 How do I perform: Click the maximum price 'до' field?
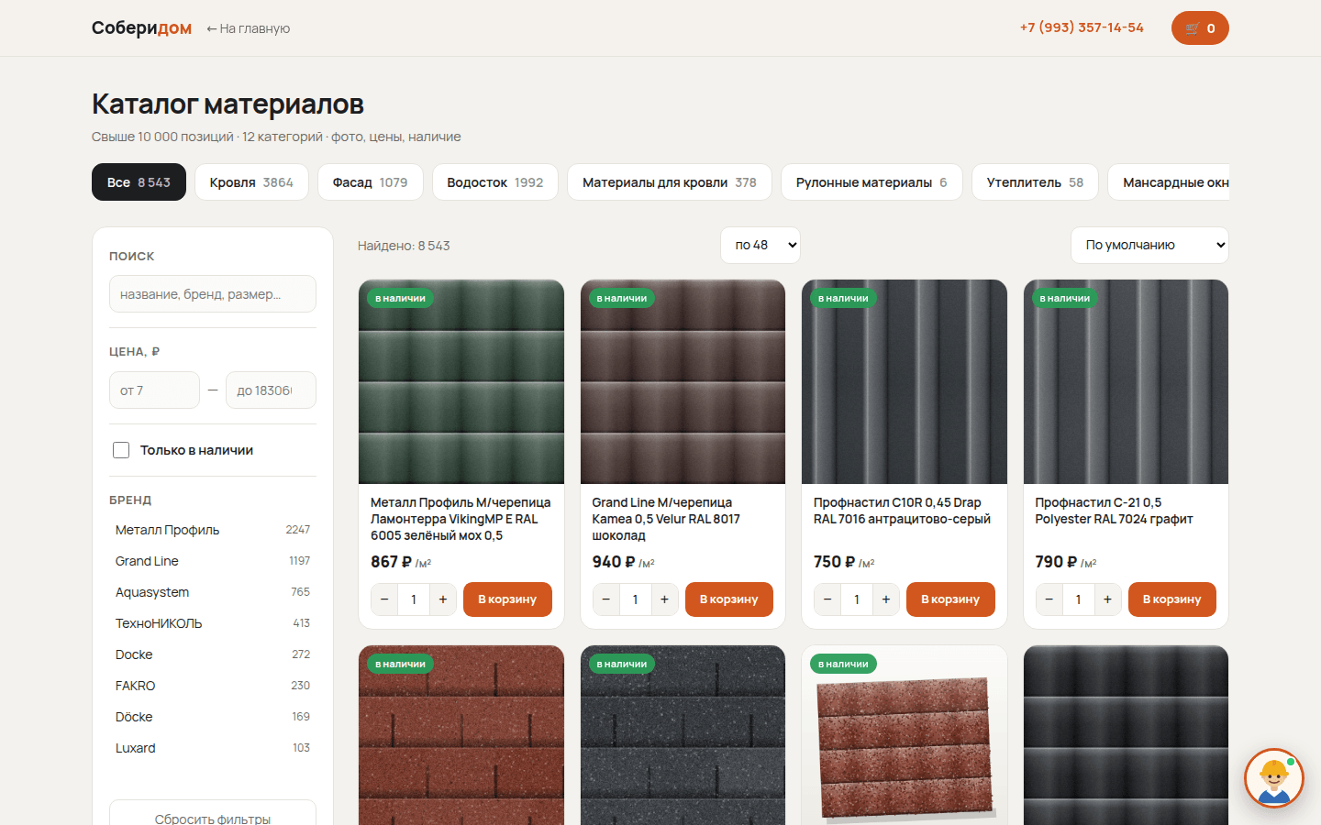click(271, 390)
